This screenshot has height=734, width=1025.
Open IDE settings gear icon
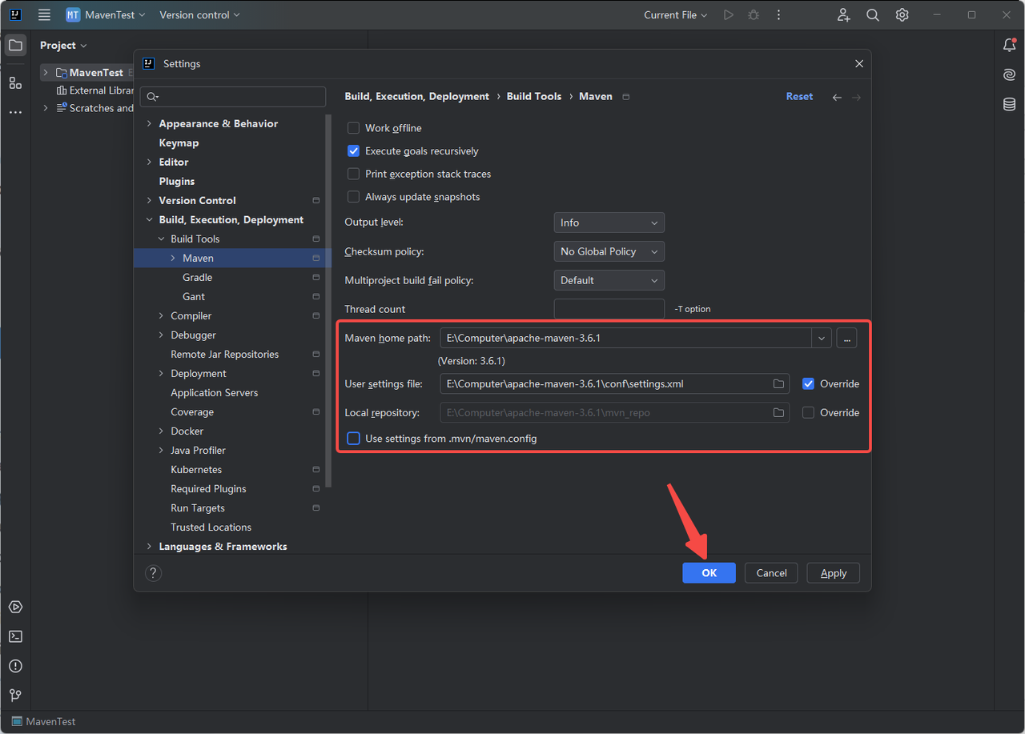pos(902,14)
